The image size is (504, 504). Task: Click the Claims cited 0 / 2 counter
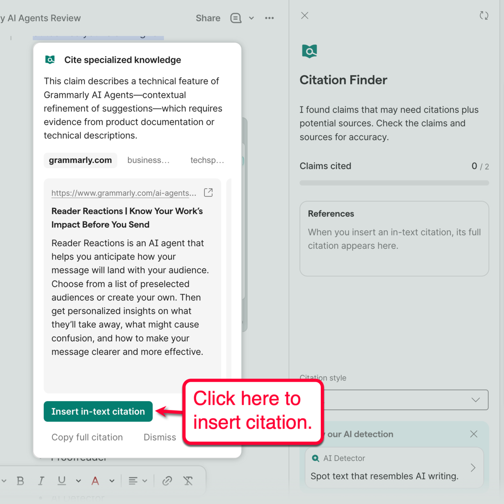tap(480, 166)
